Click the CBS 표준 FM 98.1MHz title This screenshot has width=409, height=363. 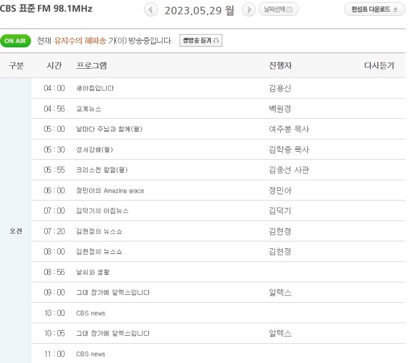click(x=46, y=9)
